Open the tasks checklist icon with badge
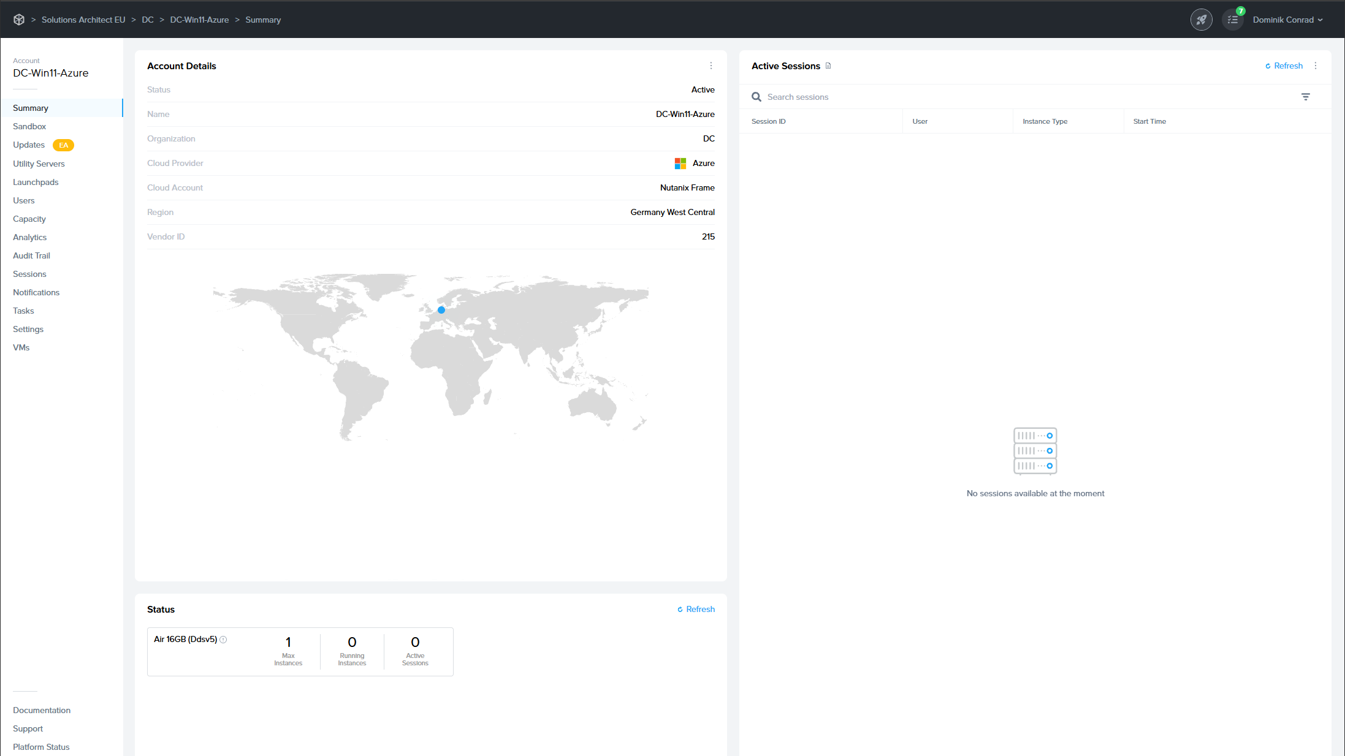The width and height of the screenshot is (1345, 756). [x=1233, y=20]
